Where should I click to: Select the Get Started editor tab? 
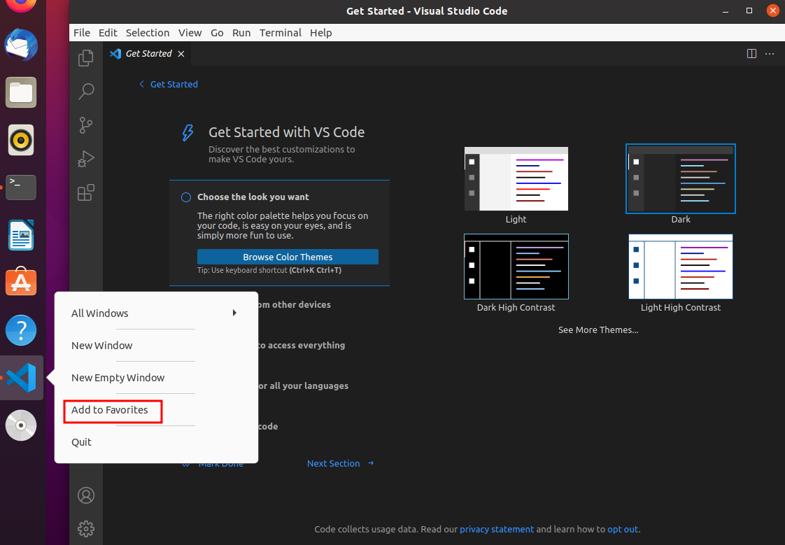tap(147, 54)
